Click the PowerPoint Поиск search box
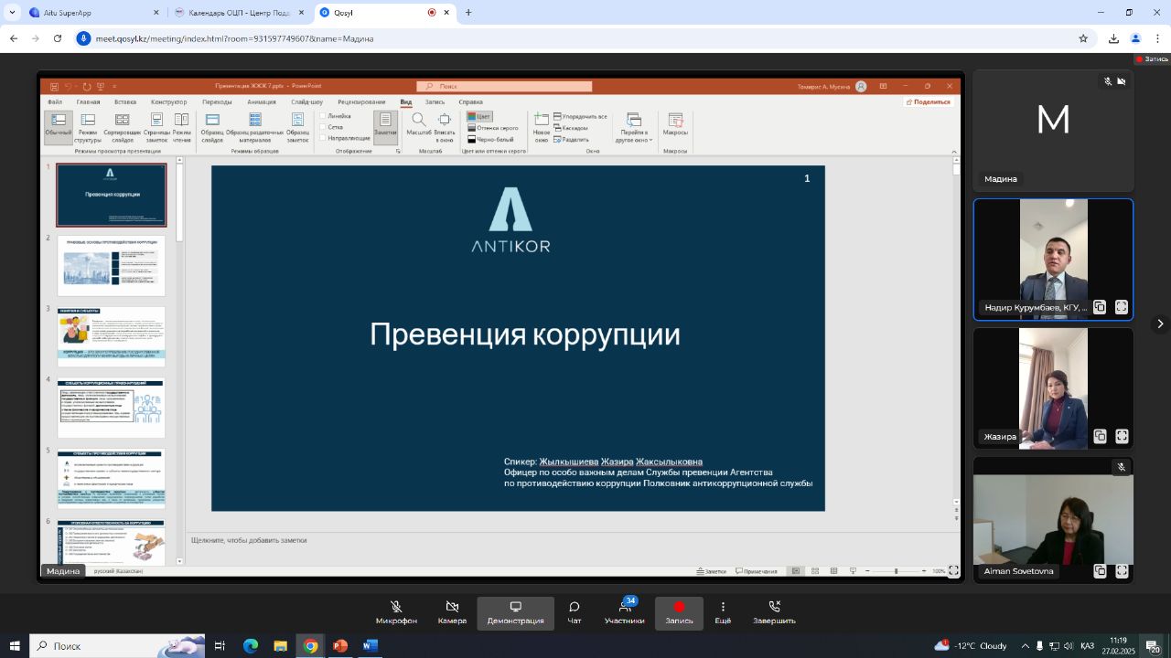 tap(504, 86)
